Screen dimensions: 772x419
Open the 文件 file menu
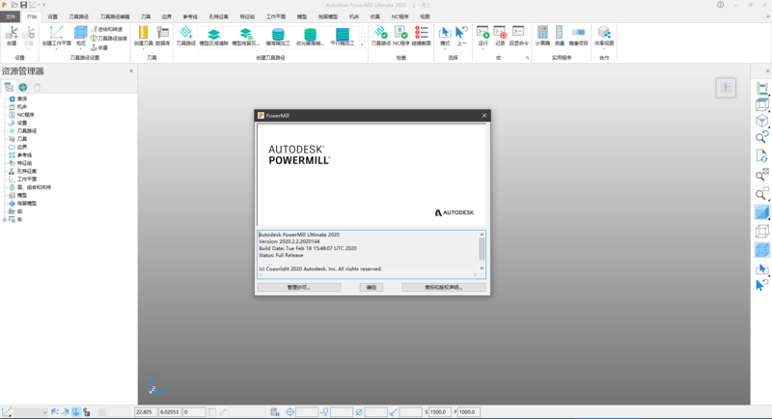pyautogui.click(x=10, y=16)
